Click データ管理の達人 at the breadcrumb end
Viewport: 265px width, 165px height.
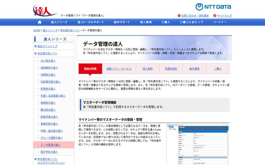pyautogui.click(x=92, y=31)
